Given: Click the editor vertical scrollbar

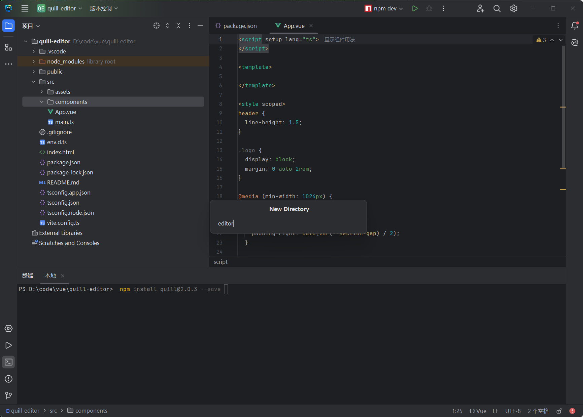Looking at the screenshot, I should pyautogui.click(x=563, y=108).
